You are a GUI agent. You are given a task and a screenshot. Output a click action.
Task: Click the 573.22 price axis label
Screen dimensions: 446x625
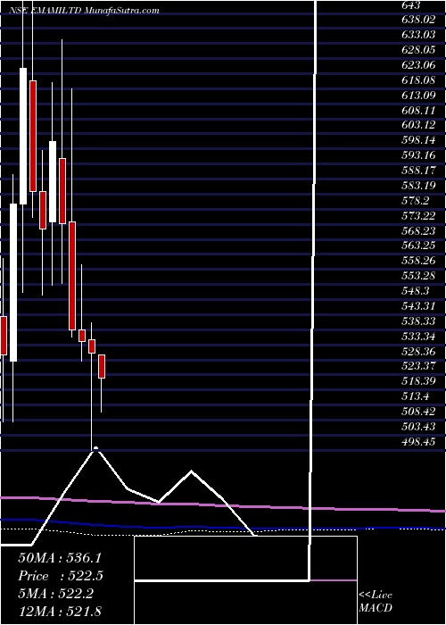coord(418,216)
